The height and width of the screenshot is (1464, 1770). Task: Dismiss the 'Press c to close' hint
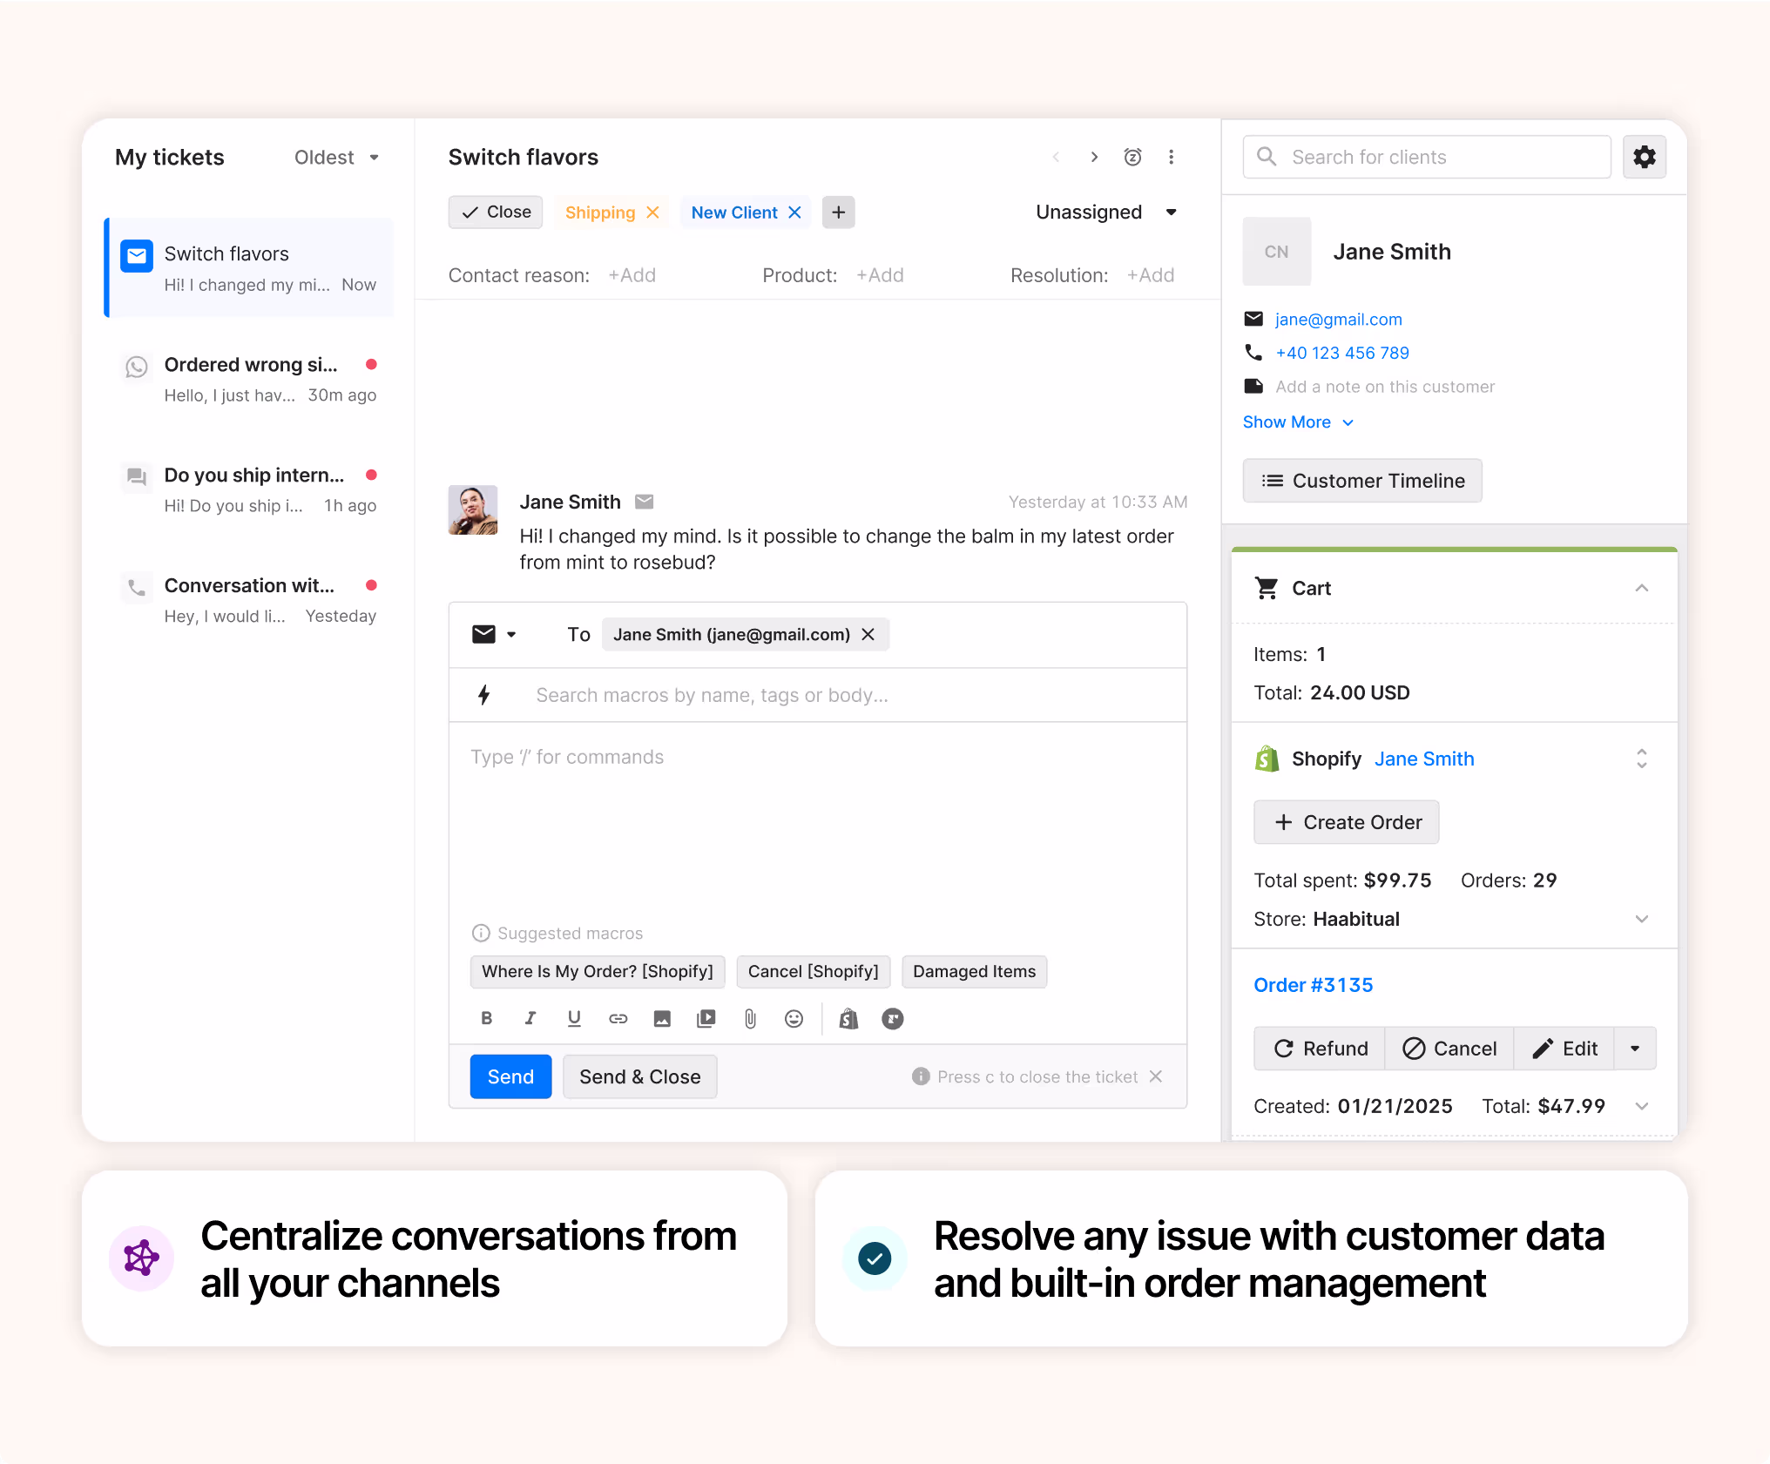(x=1156, y=1076)
